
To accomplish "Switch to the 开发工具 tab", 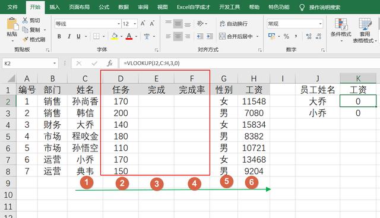I will (230, 7).
